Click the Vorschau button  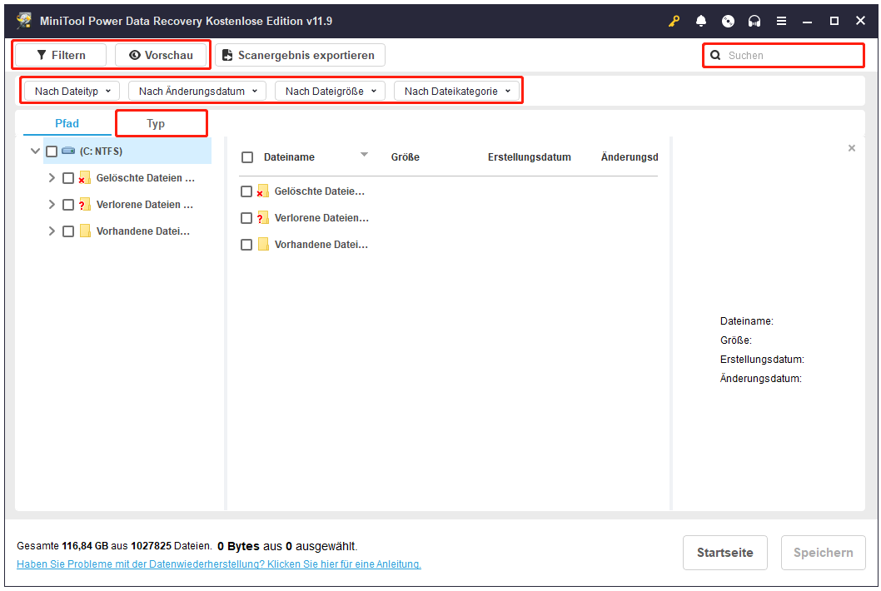pos(161,55)
